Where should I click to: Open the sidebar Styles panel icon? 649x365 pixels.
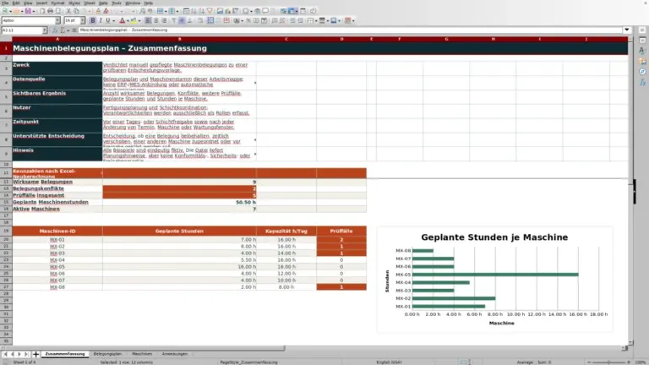coord(642,50)
